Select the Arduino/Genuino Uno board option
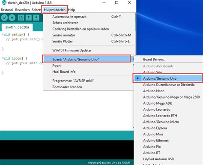The width and height of the screenshot is (203, 165). (x=168, y=78)
